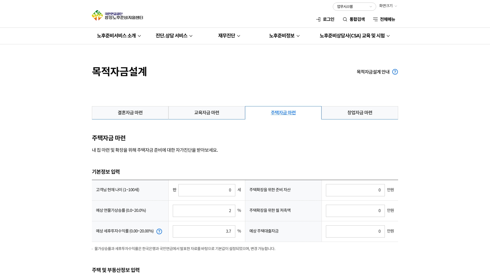490x275 pixels.
Task: Expand the 화면크기 selector
Action: pos(388,6)
